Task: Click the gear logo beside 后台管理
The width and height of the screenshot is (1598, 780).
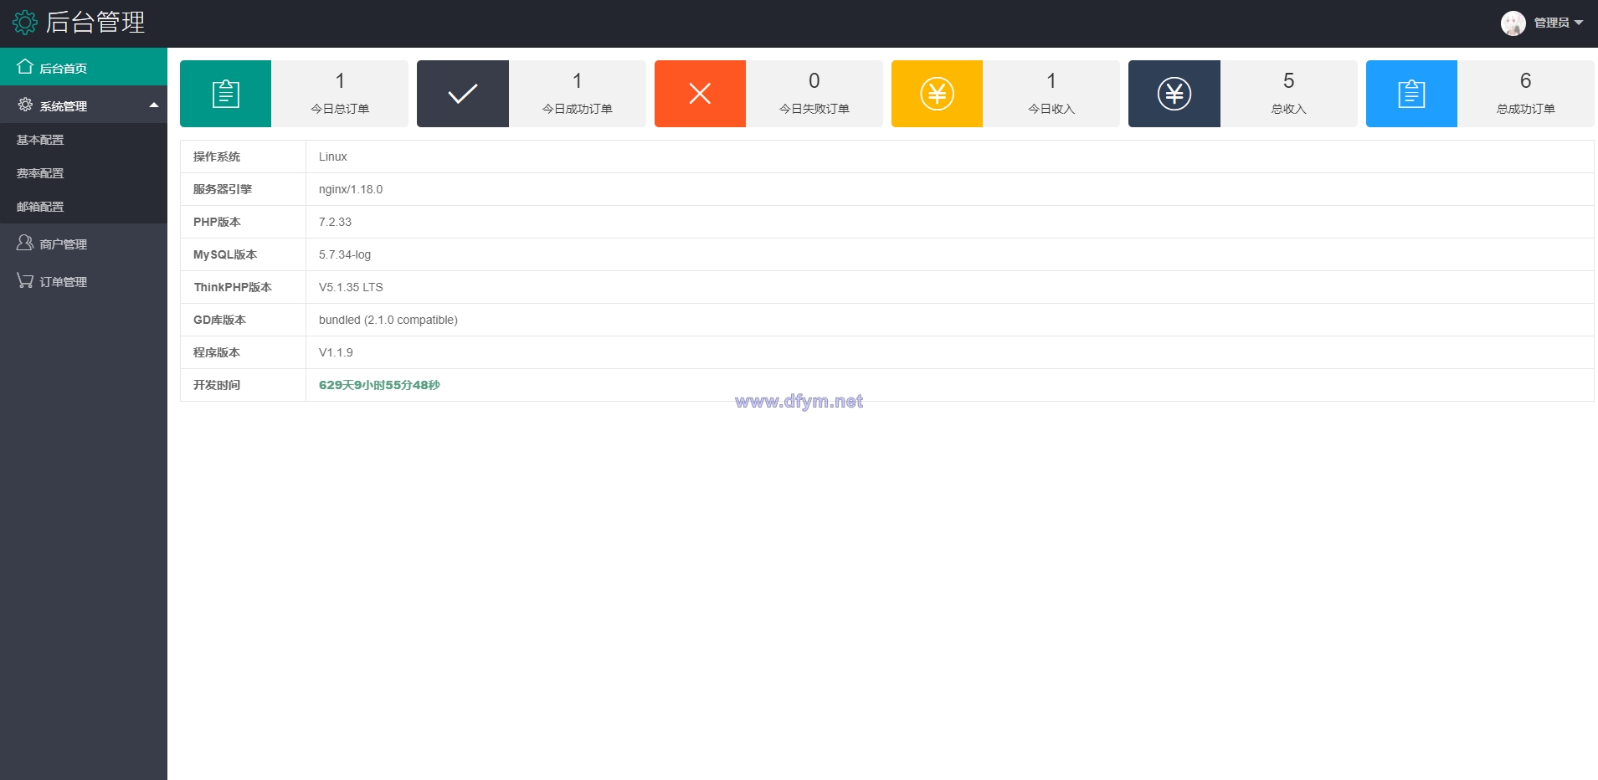Action: pyautogui.click(x=25, y=23)
